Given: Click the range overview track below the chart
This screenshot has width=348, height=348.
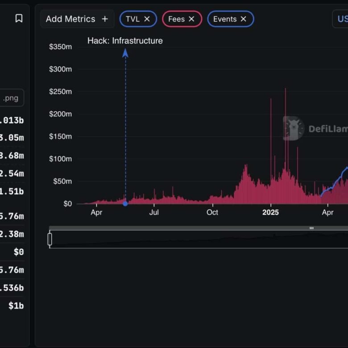Looking at the screenshot, I should 201,240.
